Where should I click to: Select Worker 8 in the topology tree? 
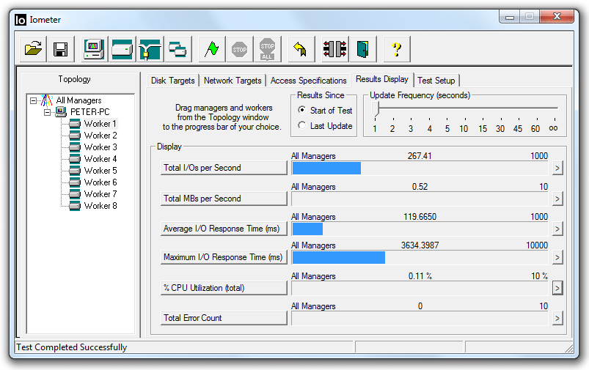(x=100, y=206)
